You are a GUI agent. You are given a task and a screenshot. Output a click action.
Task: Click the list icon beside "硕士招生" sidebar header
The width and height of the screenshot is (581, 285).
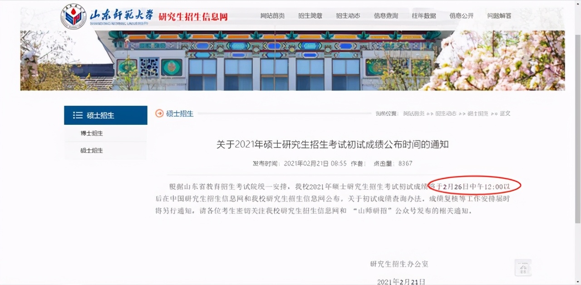point(78,115)
